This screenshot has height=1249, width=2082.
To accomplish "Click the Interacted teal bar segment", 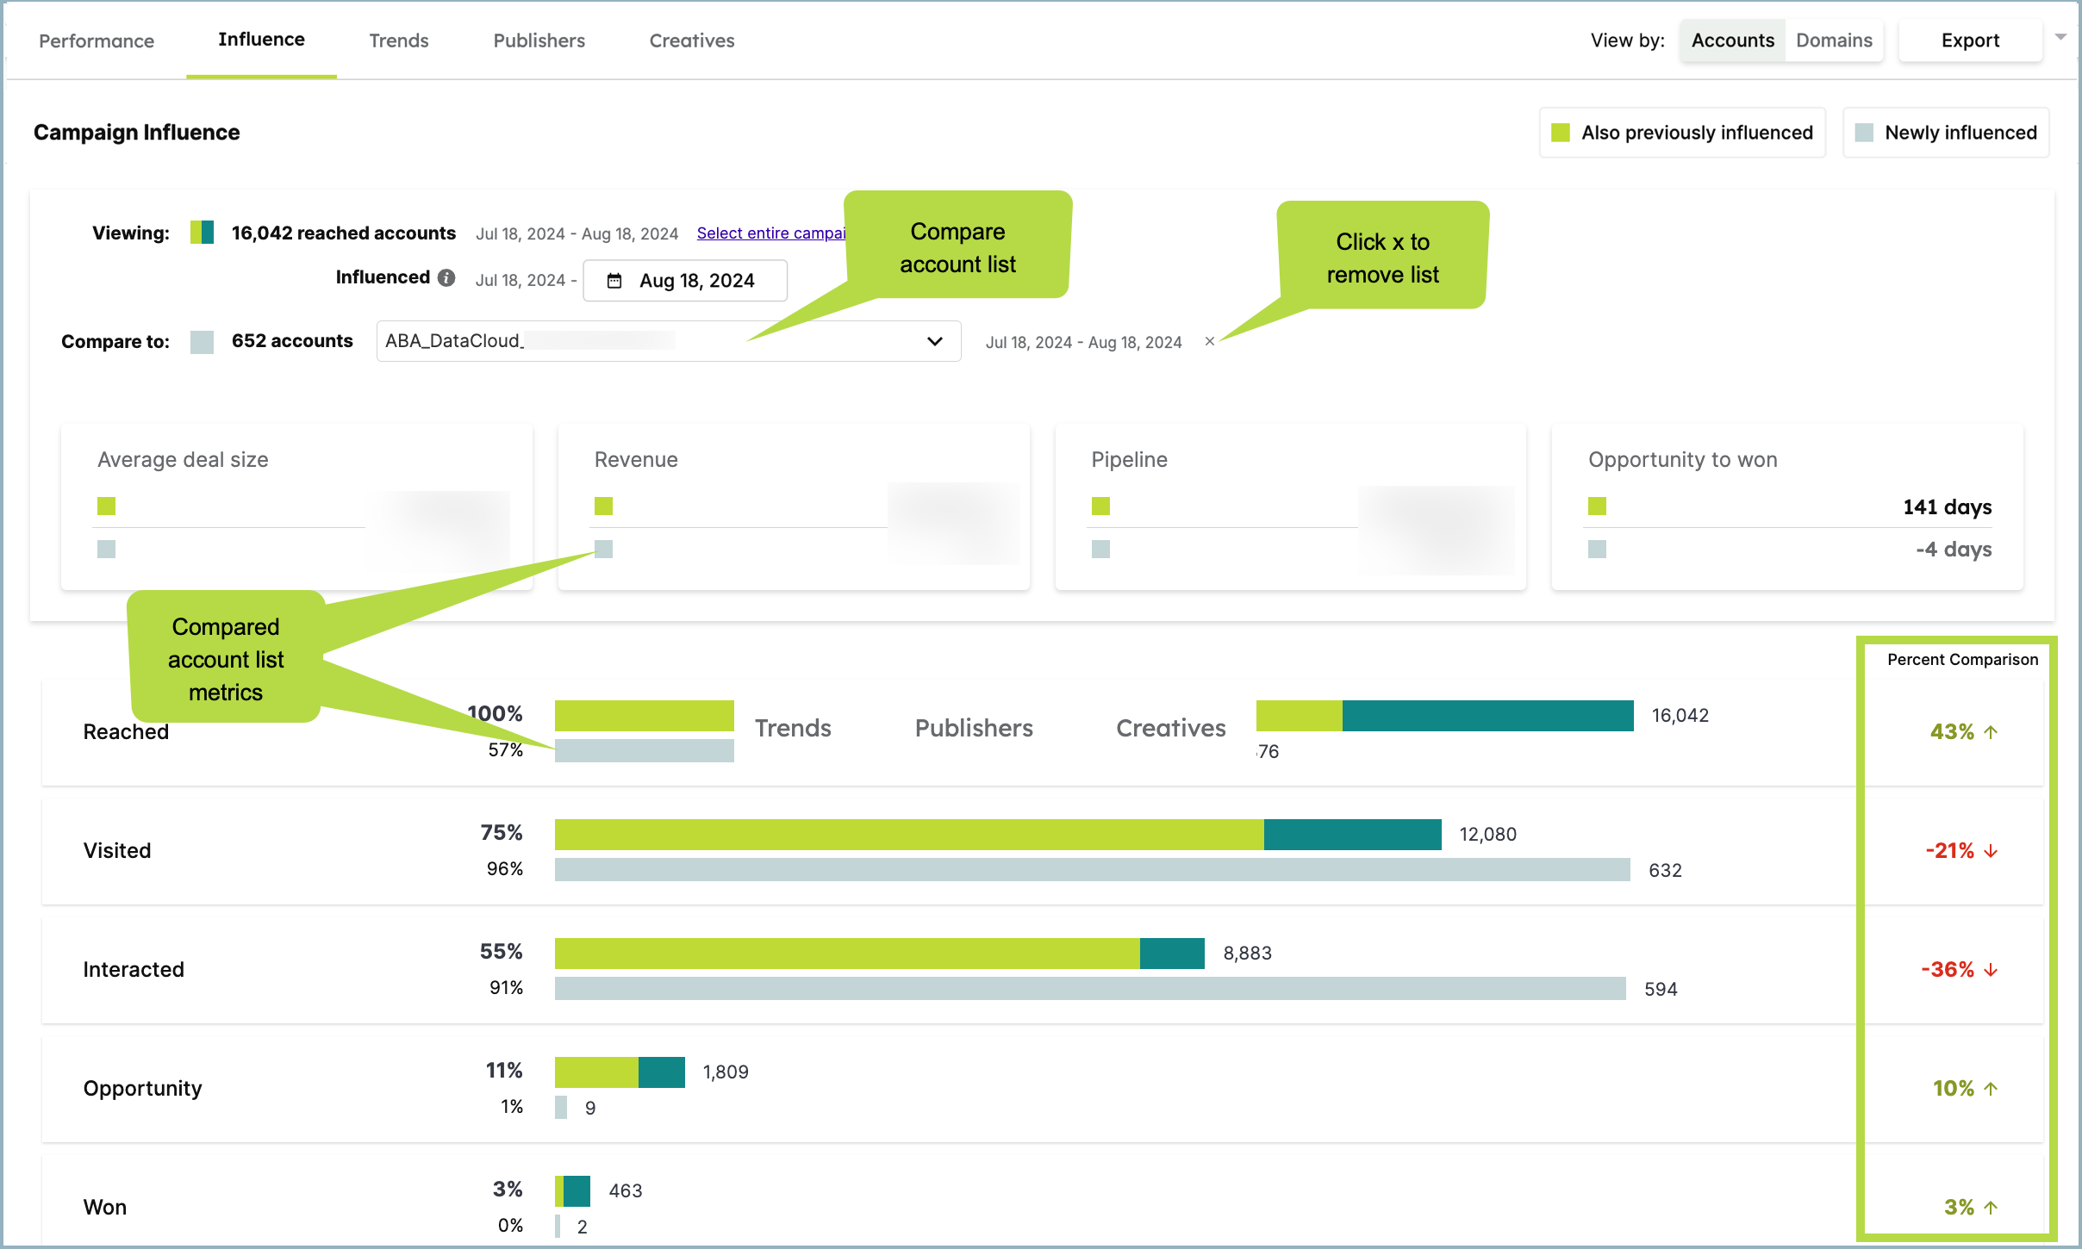I will click(x=1172, y=954).
